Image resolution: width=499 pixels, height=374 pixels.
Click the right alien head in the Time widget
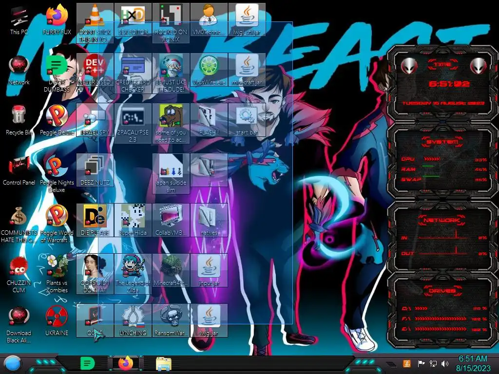478,66
